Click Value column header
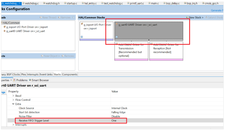 [x=114, y=91]
